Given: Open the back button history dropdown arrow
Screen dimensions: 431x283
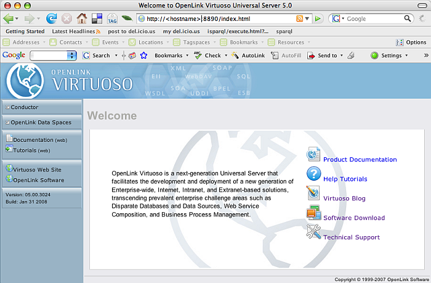Looking at the screenshot, I should (17, 18).
